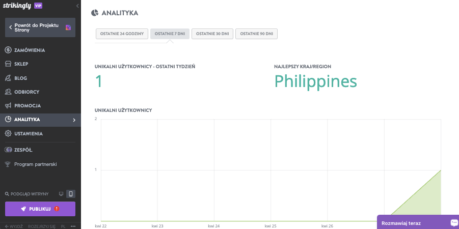
Task: Click the rocket icon on Publikuj
Action: (x=24, y=209)
